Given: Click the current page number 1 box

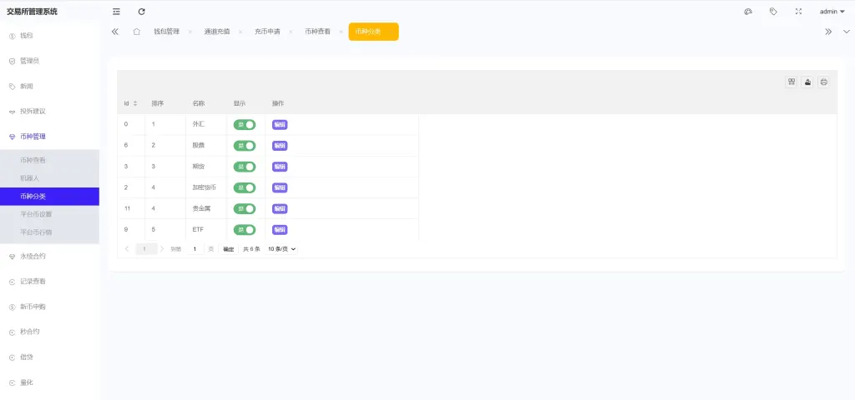Looking at the screenshot, I should [x=146, y=248].
